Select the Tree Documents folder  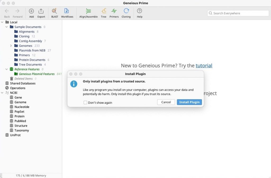(30, 64)
